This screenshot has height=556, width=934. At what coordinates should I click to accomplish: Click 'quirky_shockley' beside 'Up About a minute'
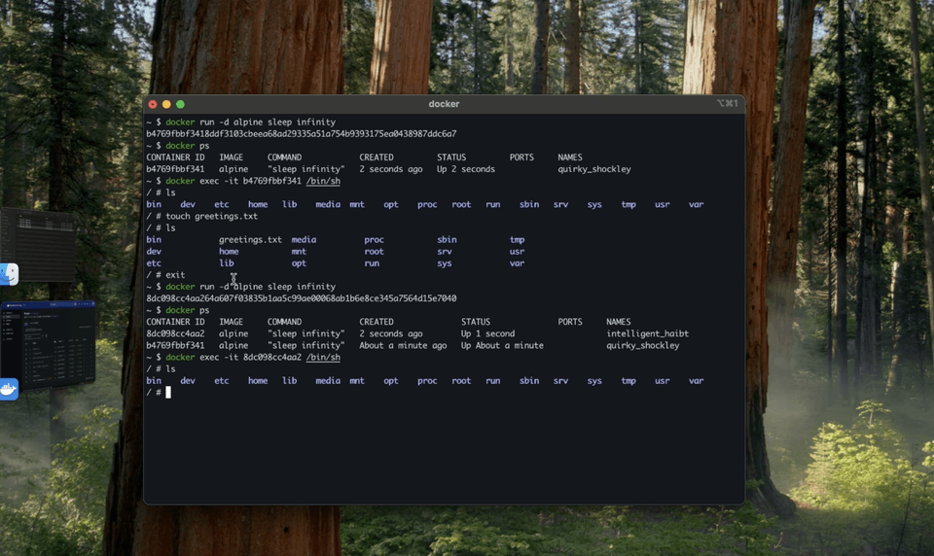[643, 345]
